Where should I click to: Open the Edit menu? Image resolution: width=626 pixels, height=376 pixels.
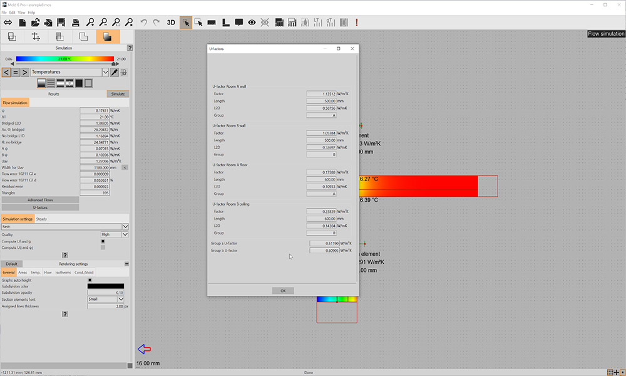pyautogui.click(x=13, y=13)
